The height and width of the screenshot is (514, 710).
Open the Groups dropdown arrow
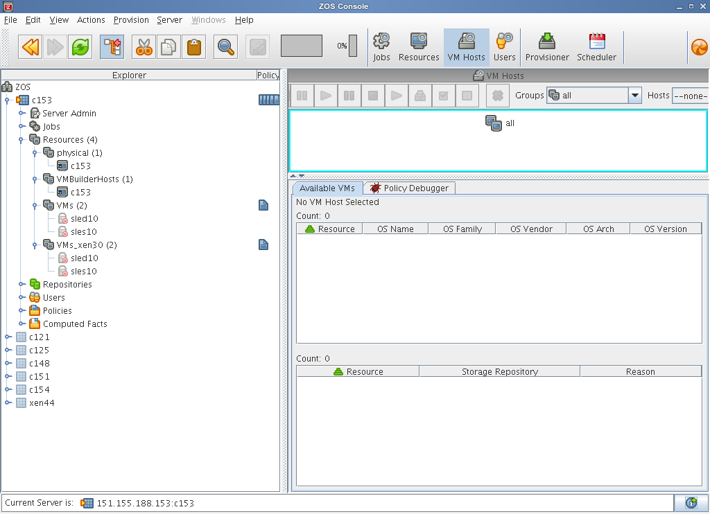[x=635, y=96]
